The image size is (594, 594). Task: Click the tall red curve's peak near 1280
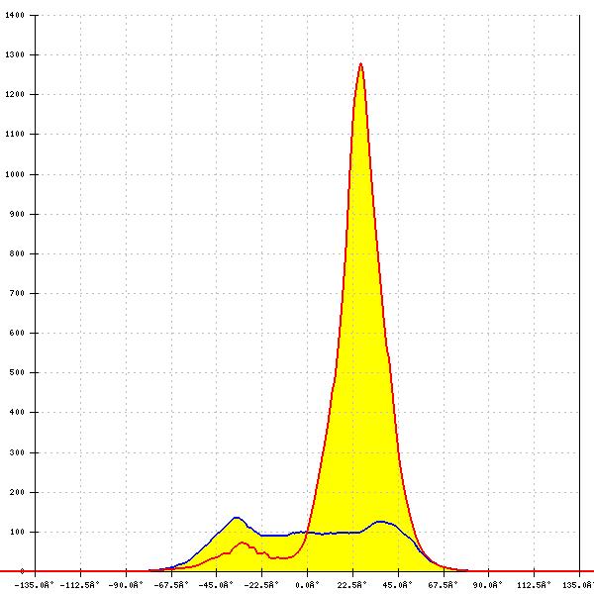point(360,63)
